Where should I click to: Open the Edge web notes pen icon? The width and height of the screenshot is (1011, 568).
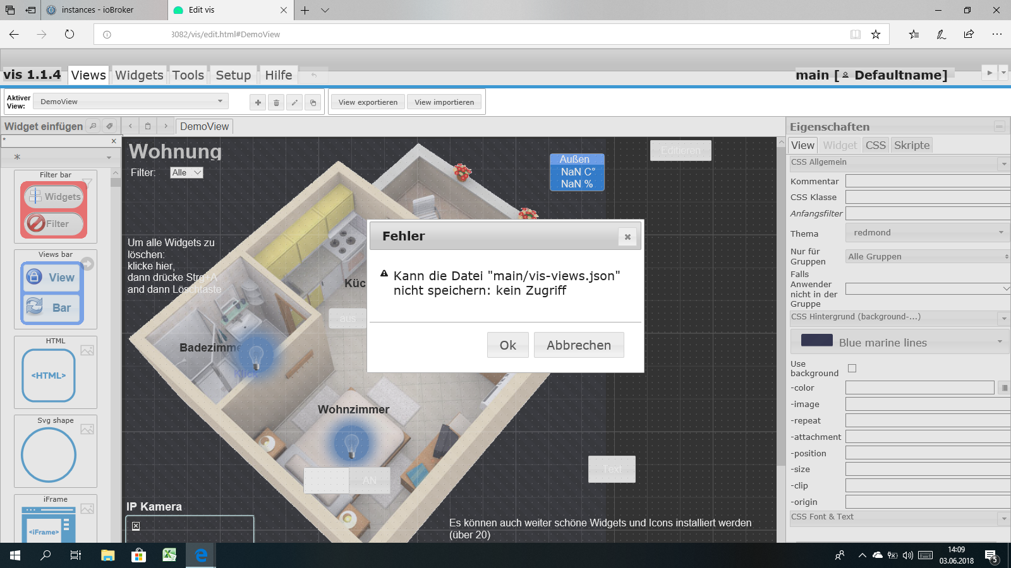click(941, 34)
